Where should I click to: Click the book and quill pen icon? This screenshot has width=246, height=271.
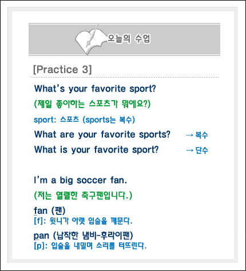90,39
